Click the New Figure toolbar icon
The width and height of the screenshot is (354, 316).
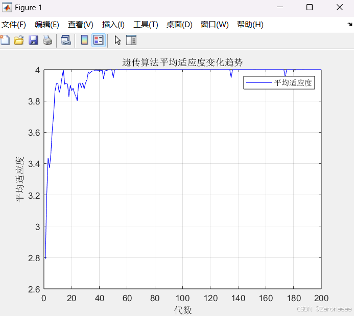tap(5, 40)
